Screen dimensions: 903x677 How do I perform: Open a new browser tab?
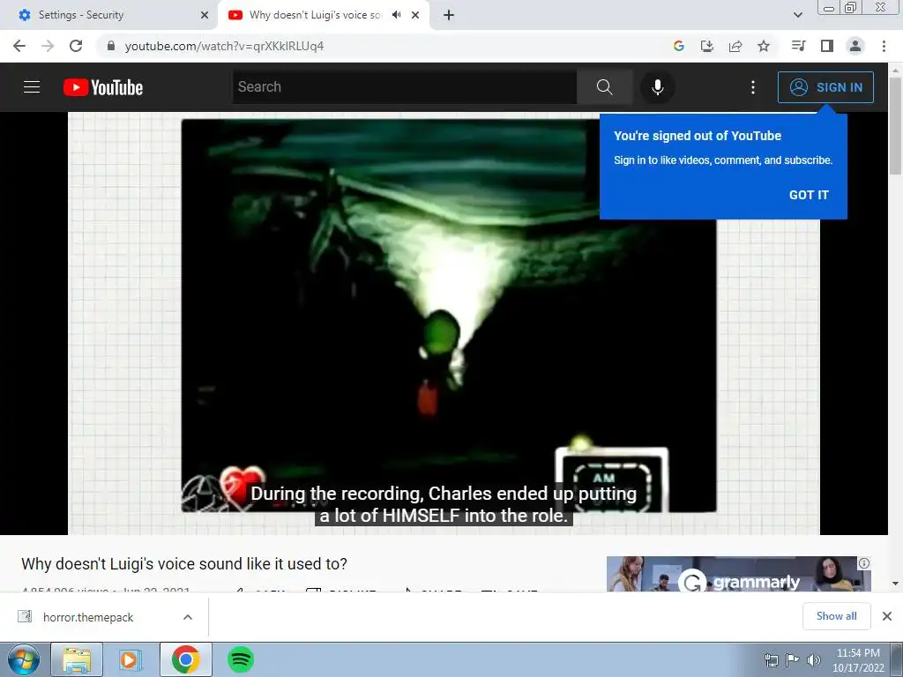pyautogui.click(x=449, y=15)
